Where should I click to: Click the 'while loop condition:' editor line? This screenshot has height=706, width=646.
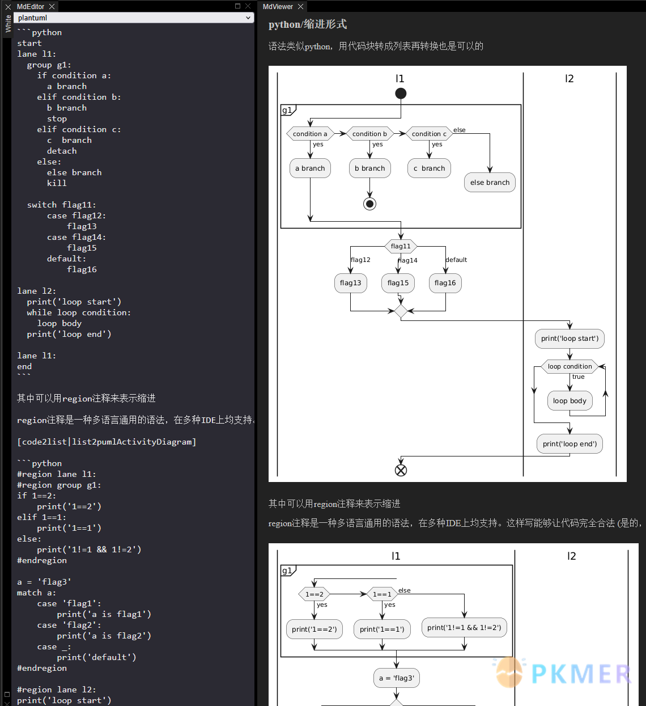click(79, 312)
